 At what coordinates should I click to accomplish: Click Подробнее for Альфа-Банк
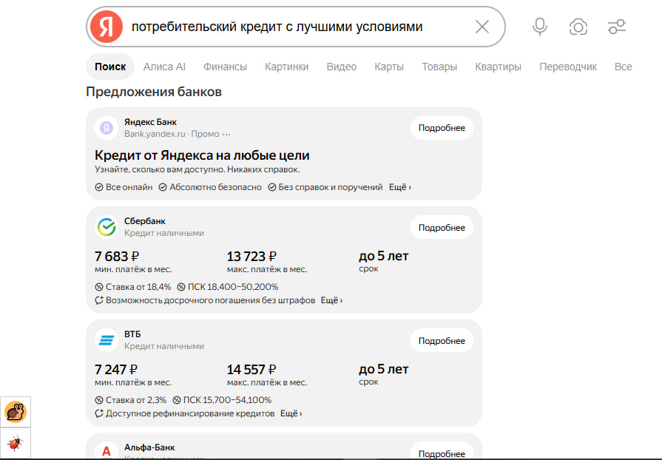442,452
